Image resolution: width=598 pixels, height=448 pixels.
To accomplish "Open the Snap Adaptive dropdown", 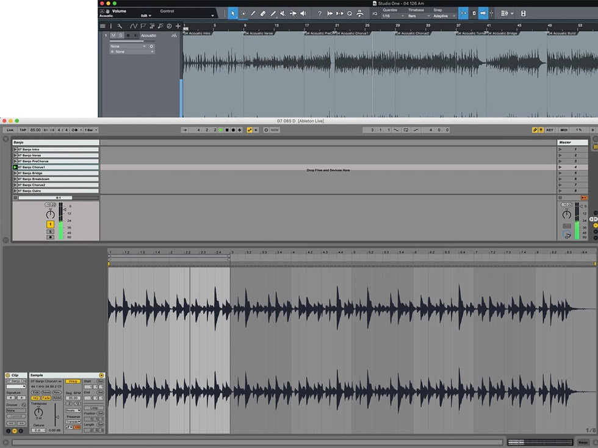I will 444,16.
